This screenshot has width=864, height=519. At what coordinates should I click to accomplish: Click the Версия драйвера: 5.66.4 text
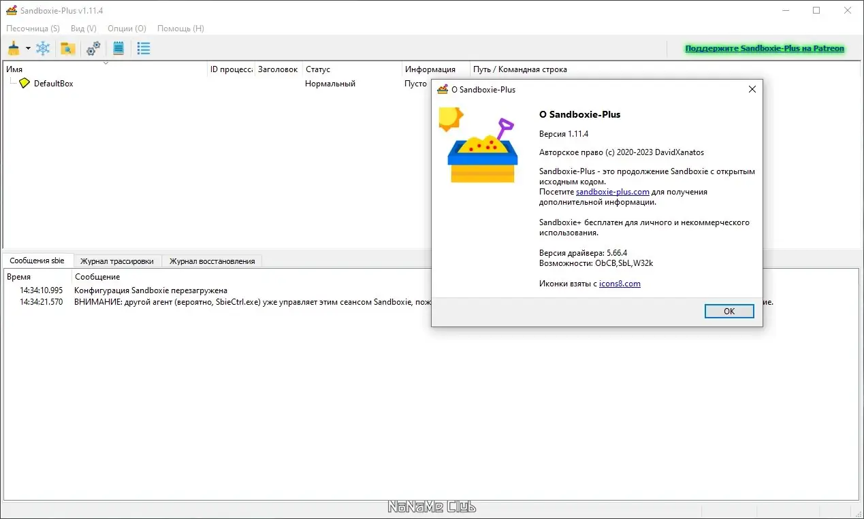(583, 253)
